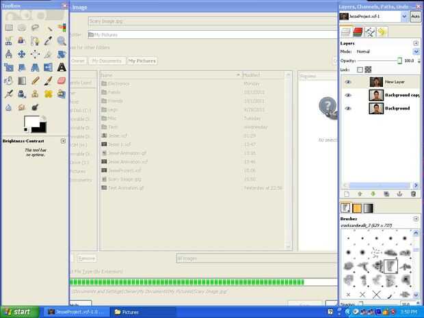Viewport: 424px width, 318px height.
Task: Switch to the Layers tab
Action: [x=346, y=32]
